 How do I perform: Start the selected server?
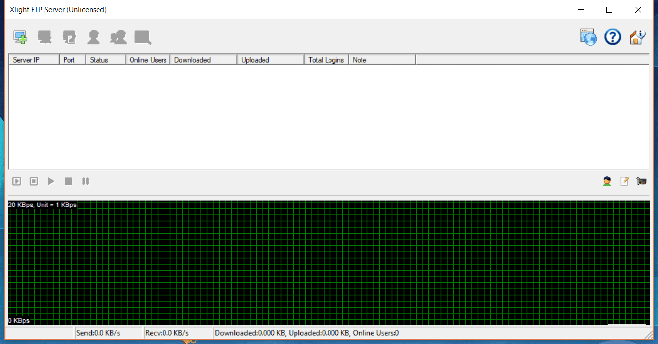pos(51,181)
